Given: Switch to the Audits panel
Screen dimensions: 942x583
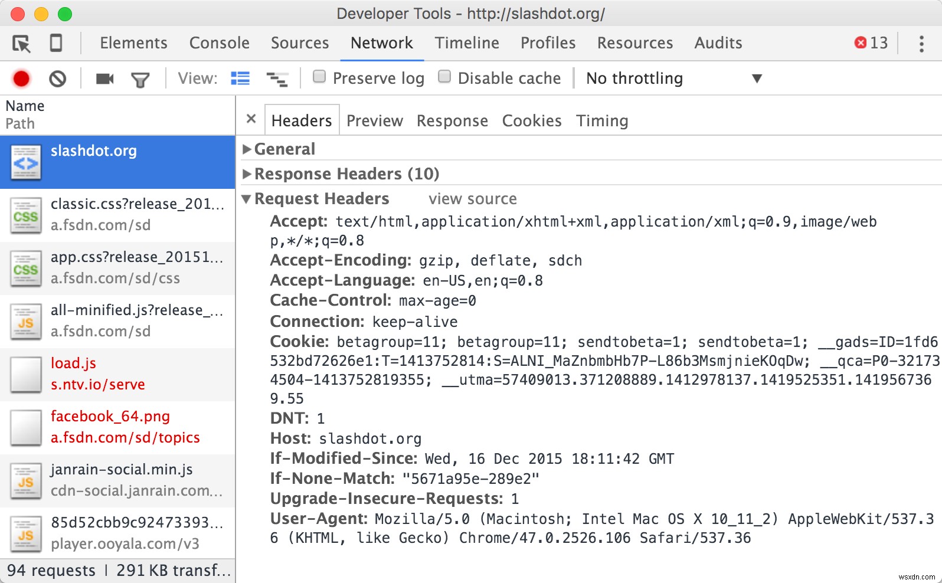Looking at the screenshot, I should coord(718,43).
